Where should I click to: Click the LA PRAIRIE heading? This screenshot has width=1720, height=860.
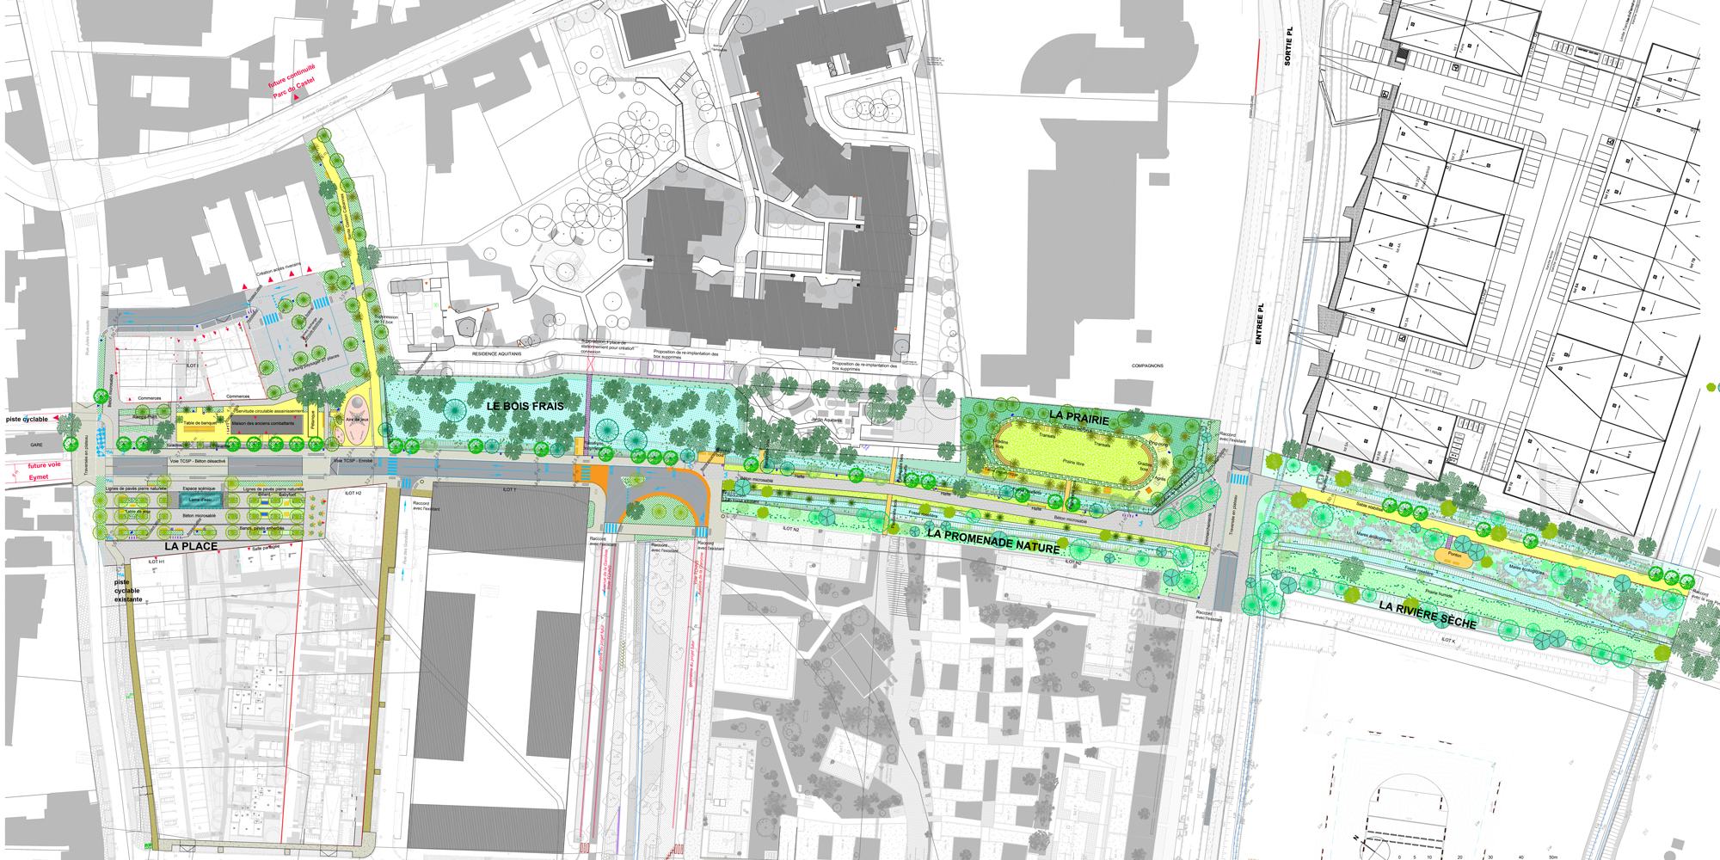click(1078, 417)
